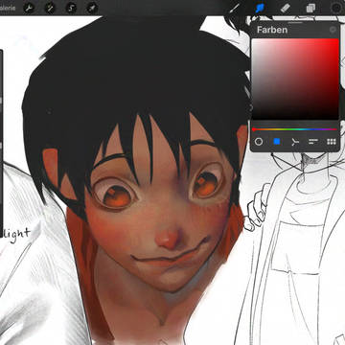Open the Adjustments magic wand menu
This screenshot has height=345, width=345.
pyautogui.click(x=50, y=8)
